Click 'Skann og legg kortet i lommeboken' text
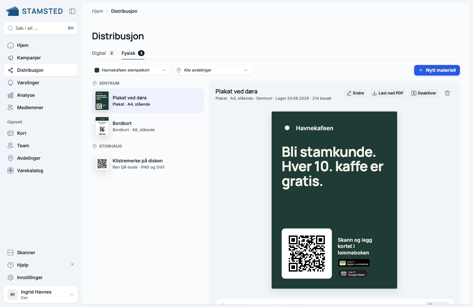 click(355, 246)
